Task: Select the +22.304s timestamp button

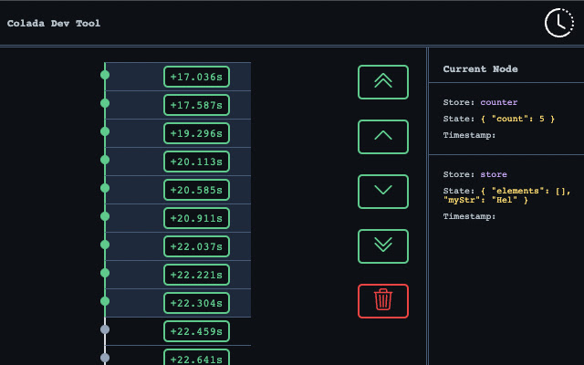Action: [196, 303]
